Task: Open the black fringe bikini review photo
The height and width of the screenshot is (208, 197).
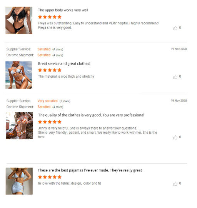Action: click(19, 20)
